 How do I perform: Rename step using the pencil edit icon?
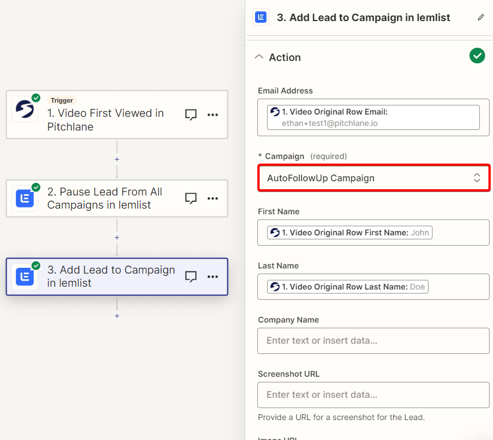click(481, 17)
